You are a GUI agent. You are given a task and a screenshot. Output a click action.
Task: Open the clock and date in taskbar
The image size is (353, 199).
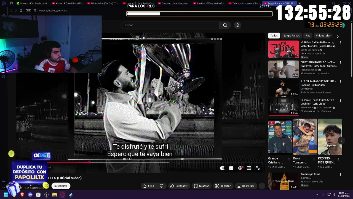[343, 195]
